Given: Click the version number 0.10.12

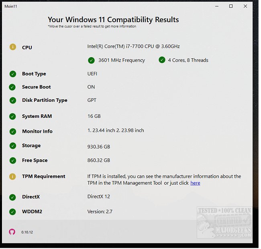Looking at the screenshot, I should 27,232.
